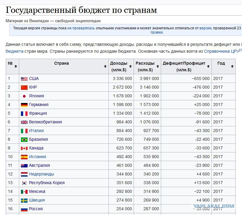The image size is (242, 215).
Task: Open the Мексика country link
Action: pyautogui.click(x=37, y=191)
